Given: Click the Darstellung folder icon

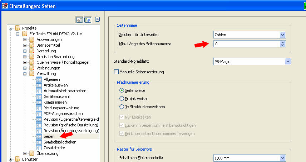Looking at the screenshot, I should click(x=32, y=51).
